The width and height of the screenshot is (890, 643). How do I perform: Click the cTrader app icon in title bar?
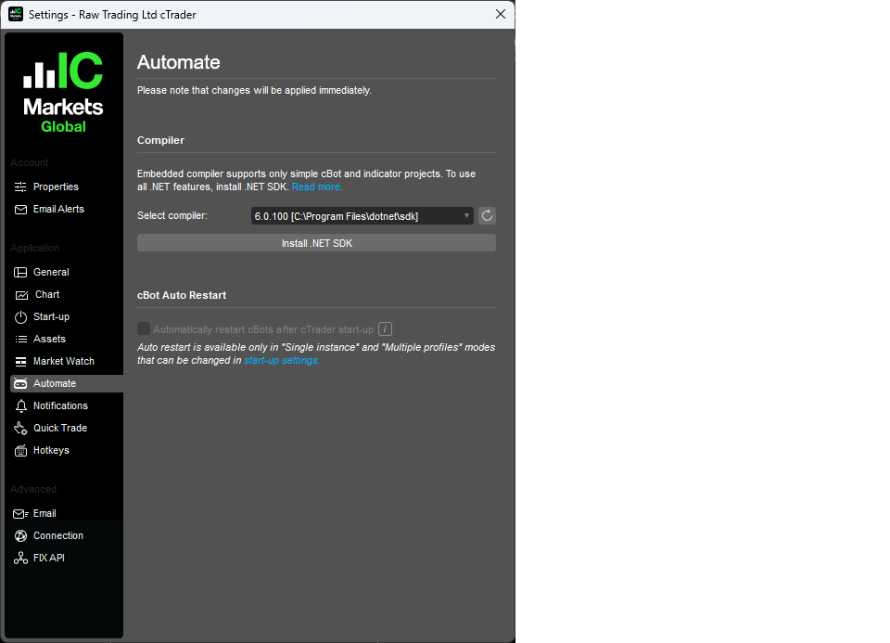[16, 14]
